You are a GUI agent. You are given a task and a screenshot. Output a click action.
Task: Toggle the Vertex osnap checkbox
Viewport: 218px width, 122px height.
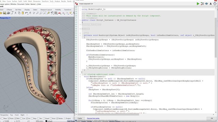pyautogui.click(x=57, y=118)
